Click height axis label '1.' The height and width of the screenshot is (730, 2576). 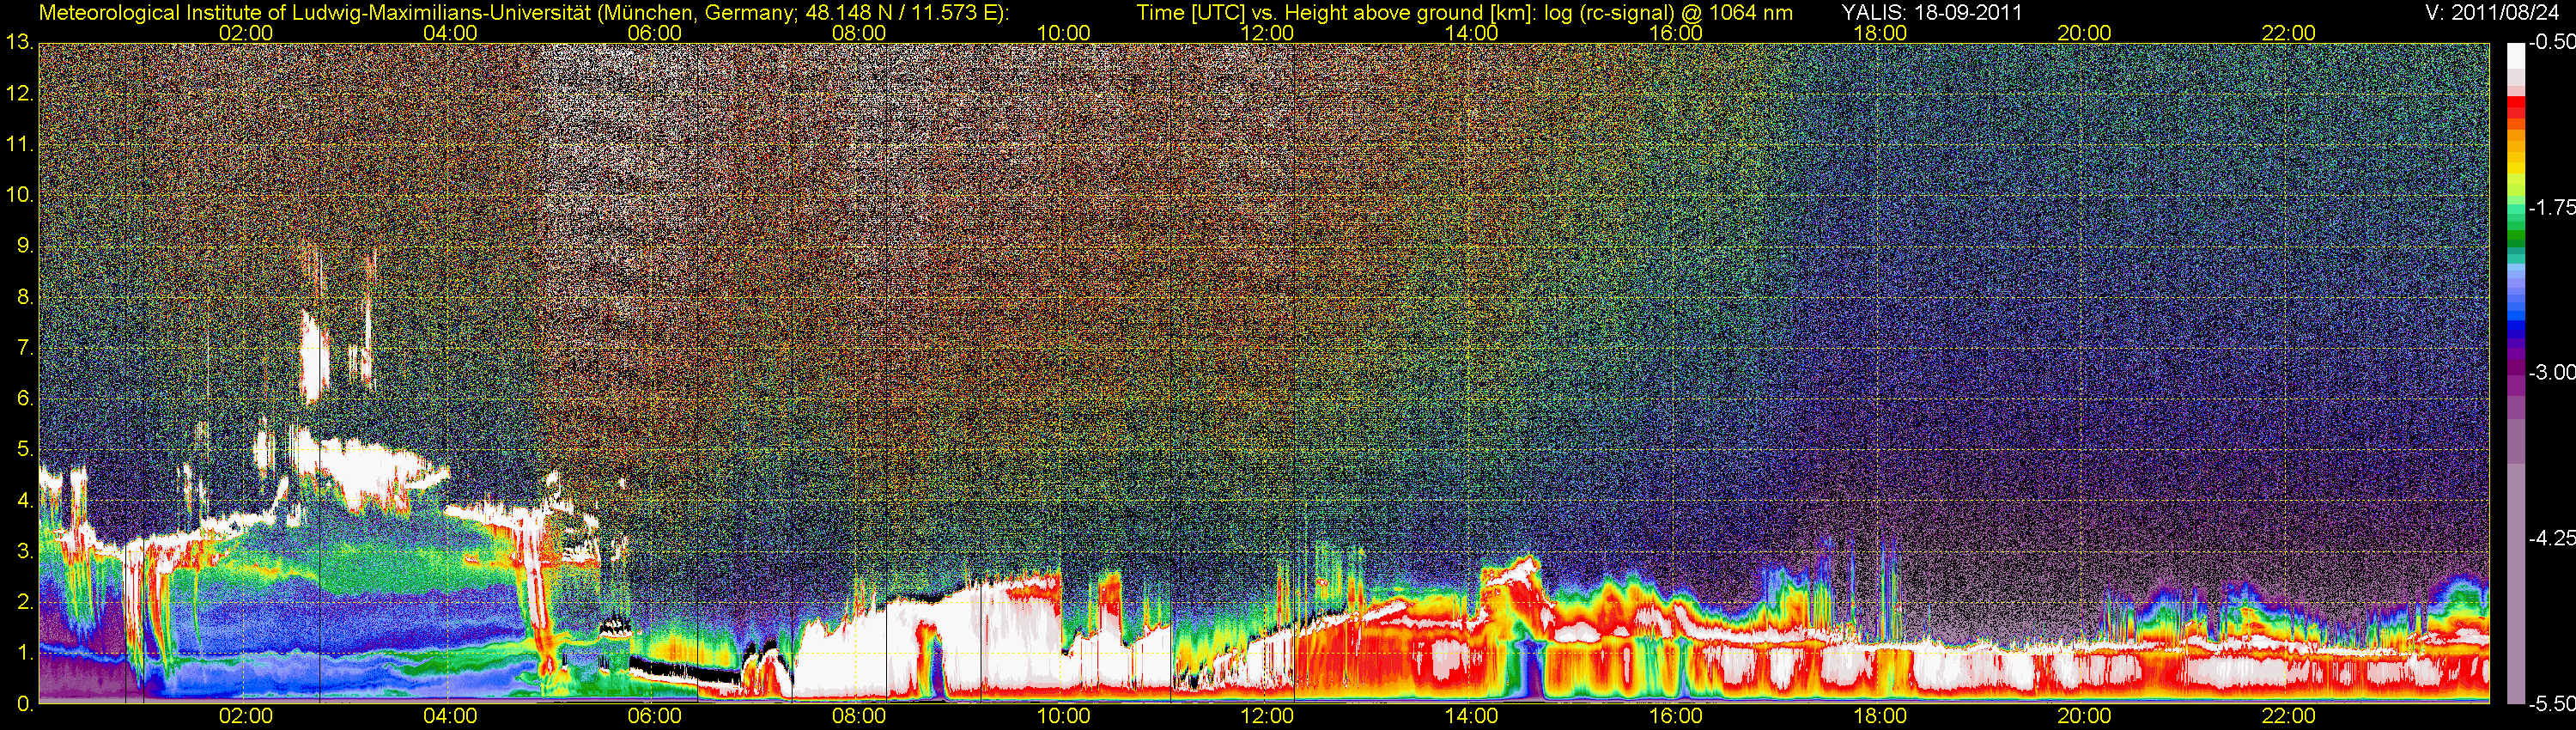click(25, 653)
